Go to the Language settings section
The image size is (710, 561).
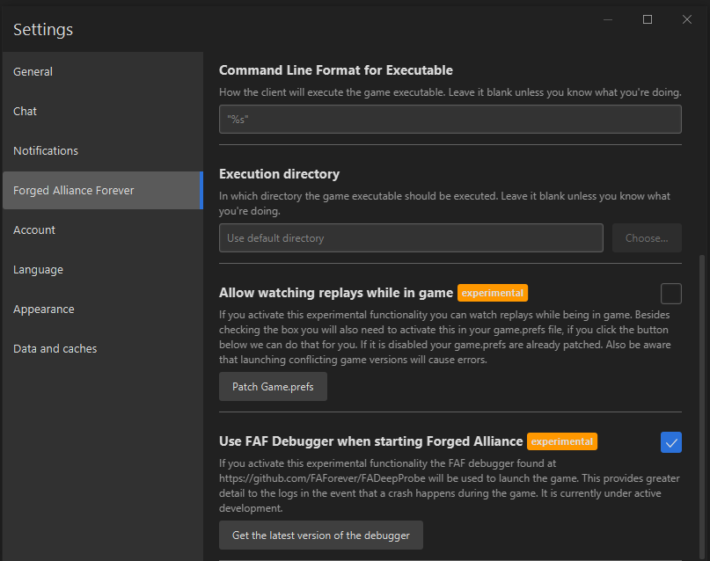[x=103, y=270]
